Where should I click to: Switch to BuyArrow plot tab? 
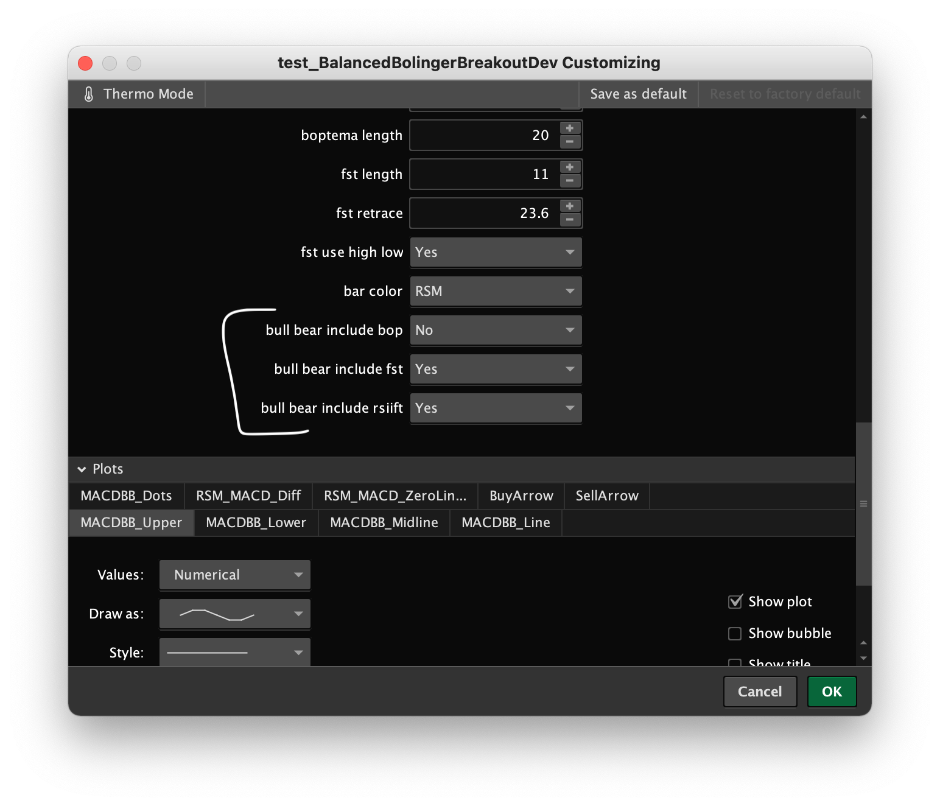point(521,496)
